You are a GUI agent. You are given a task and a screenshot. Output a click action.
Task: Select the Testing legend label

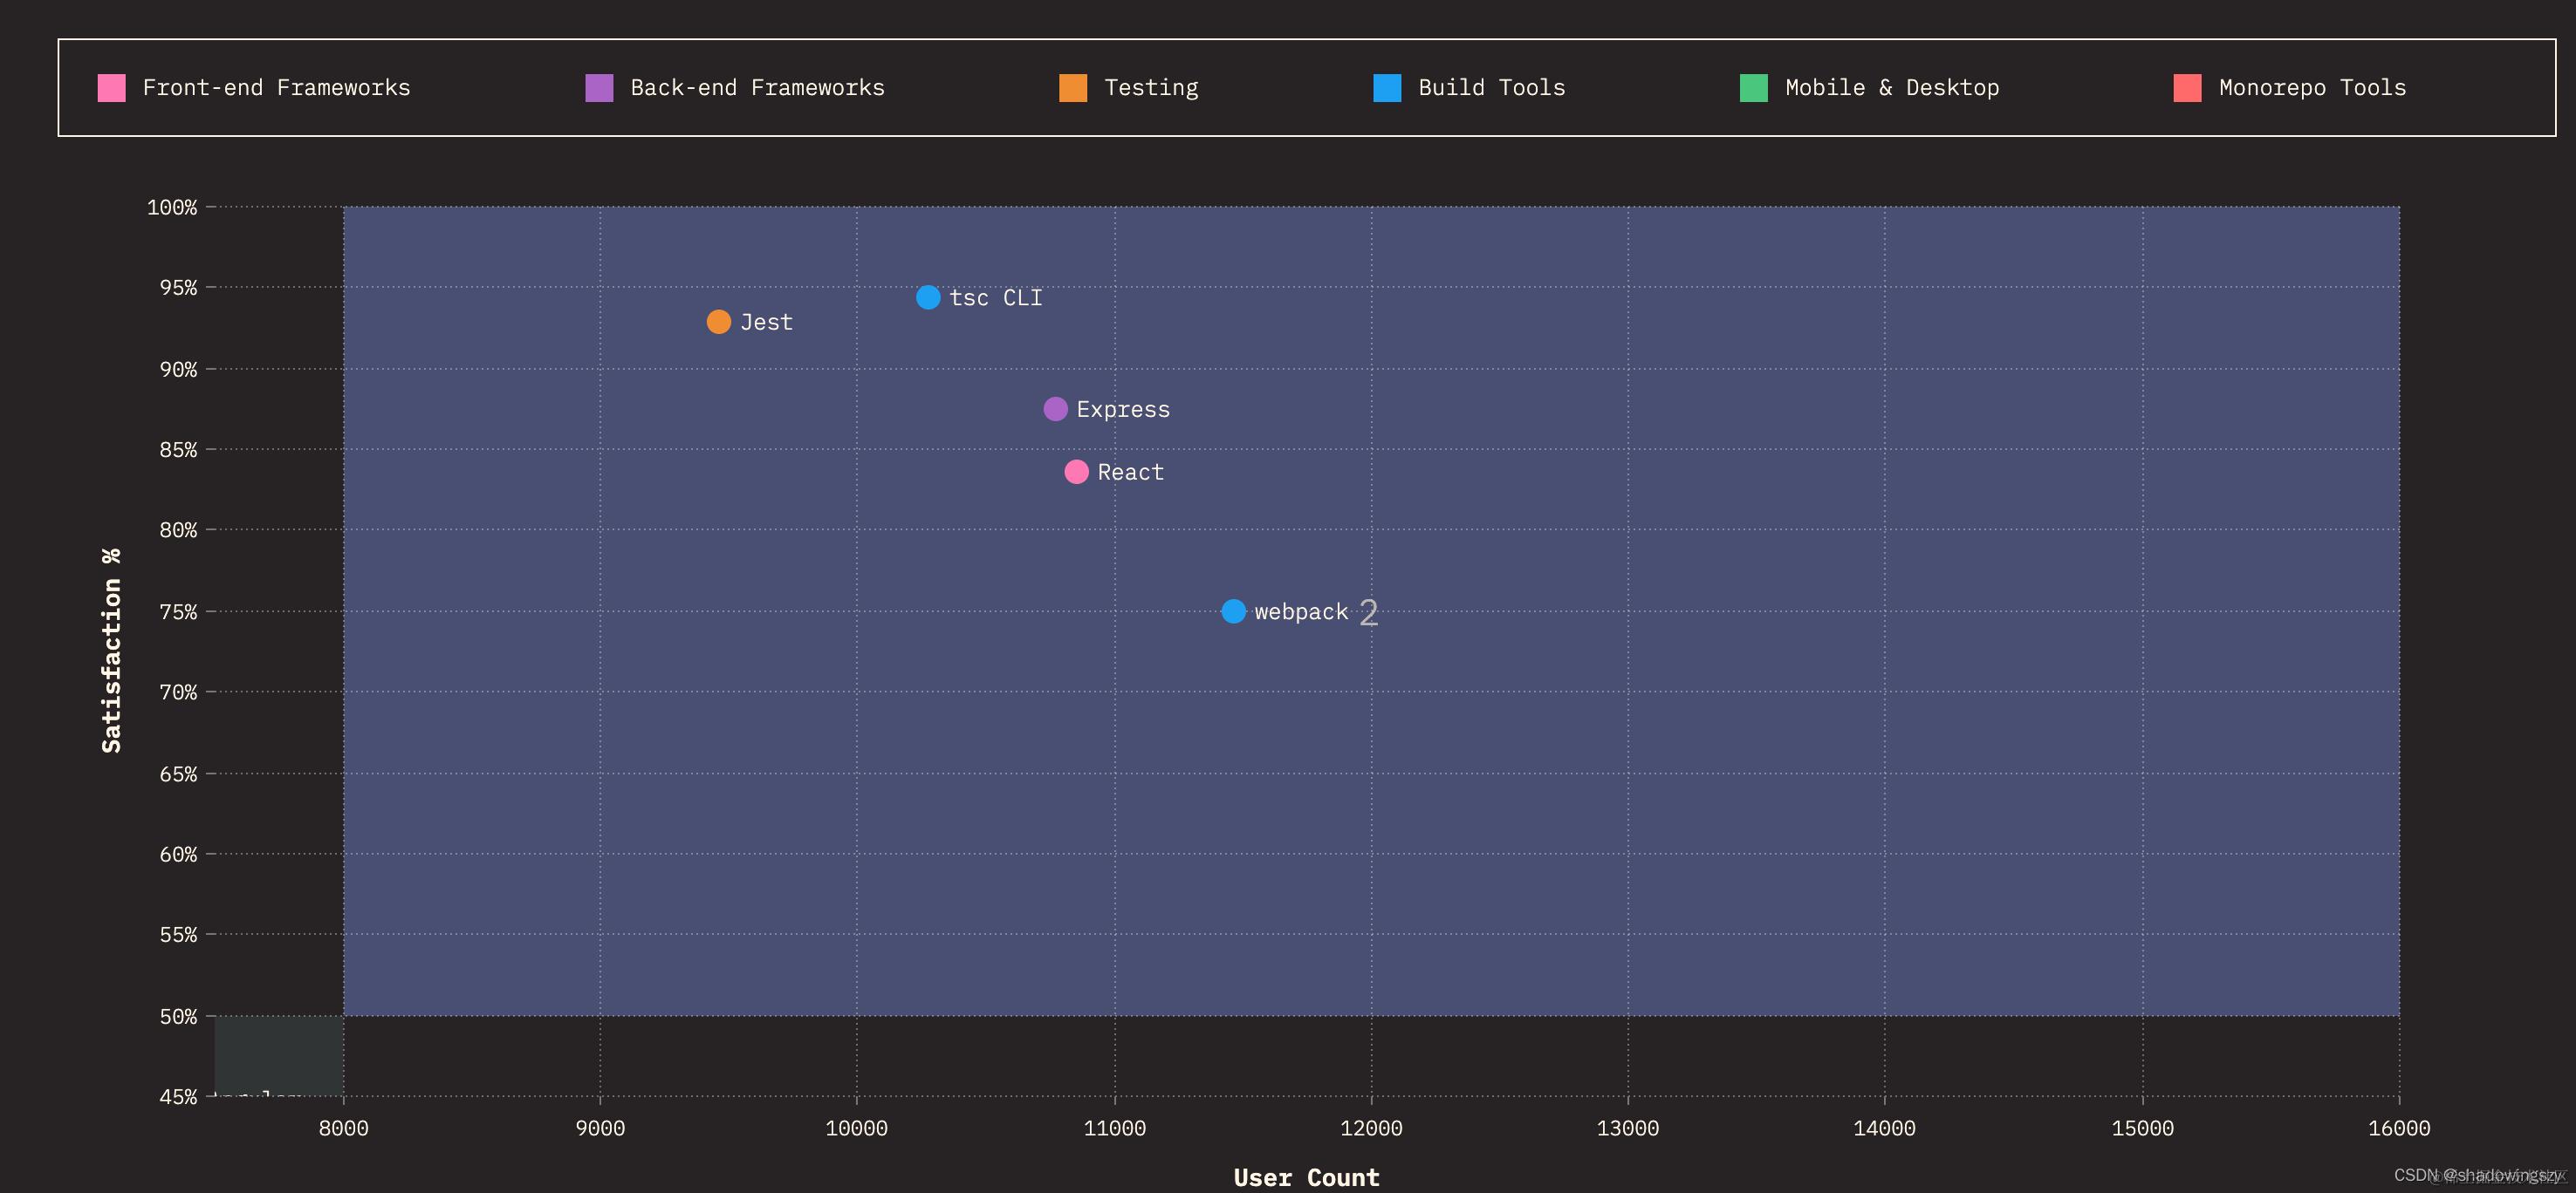click(1151, 88)
